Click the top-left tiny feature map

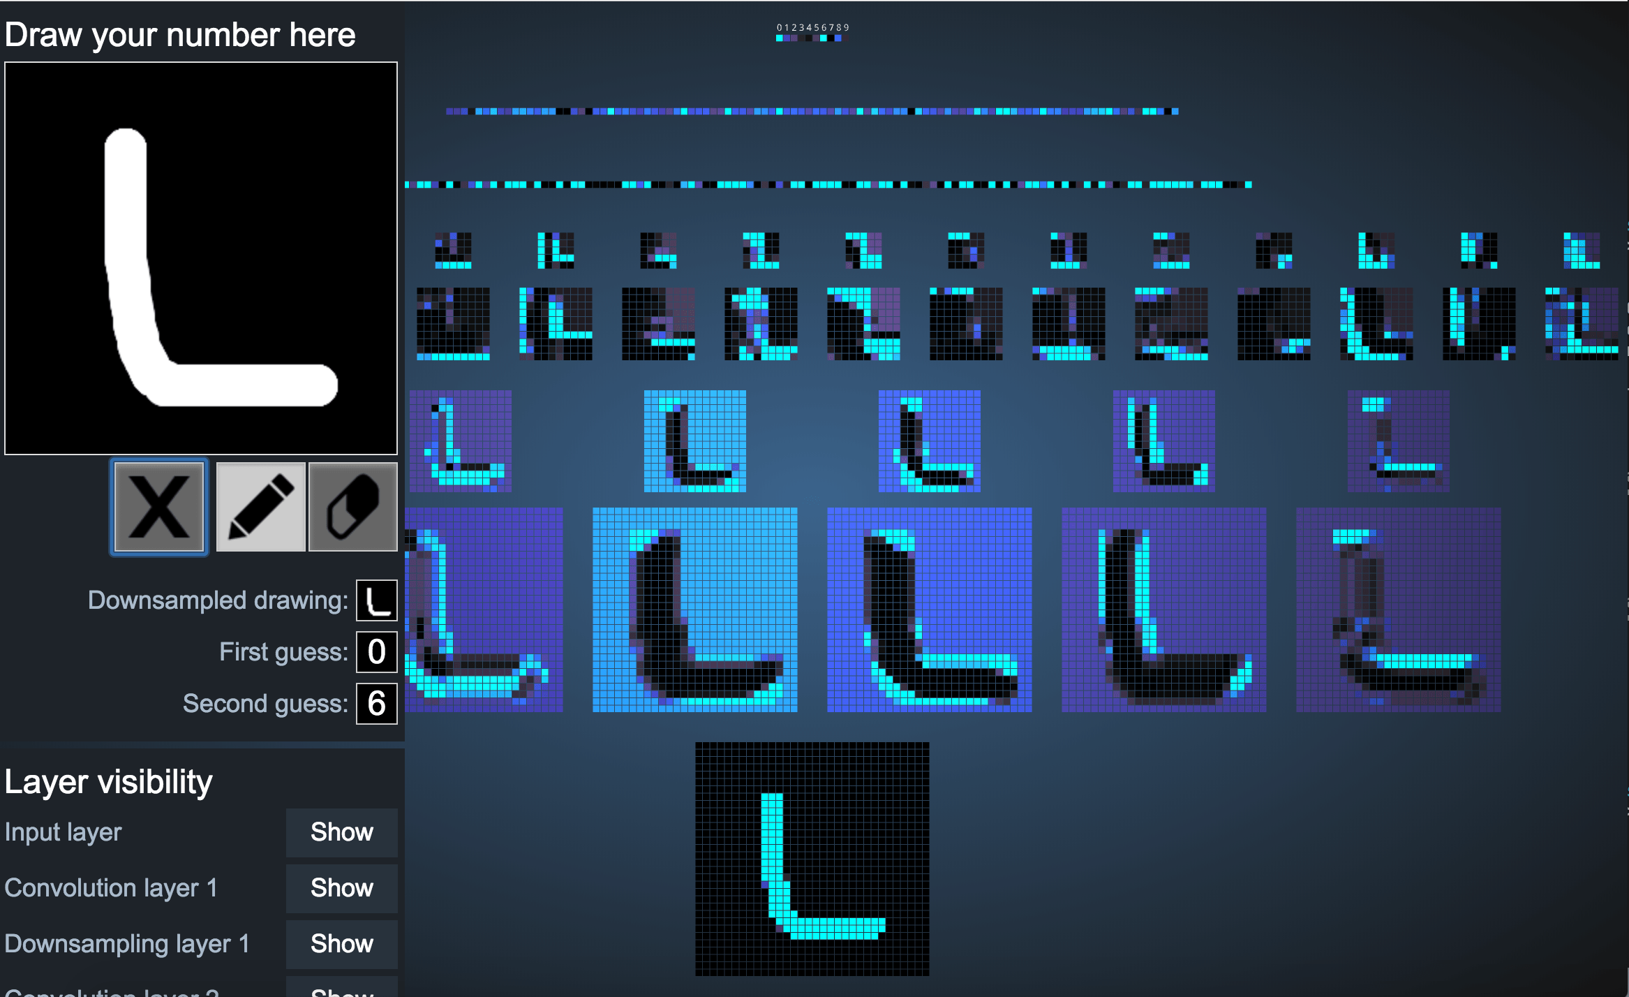[x=453, y=251]
